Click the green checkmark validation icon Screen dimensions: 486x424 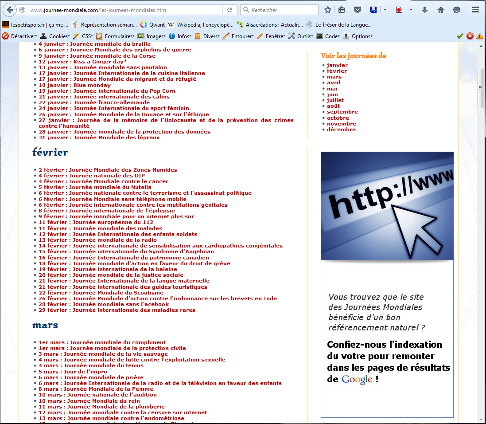pos(460,36)
